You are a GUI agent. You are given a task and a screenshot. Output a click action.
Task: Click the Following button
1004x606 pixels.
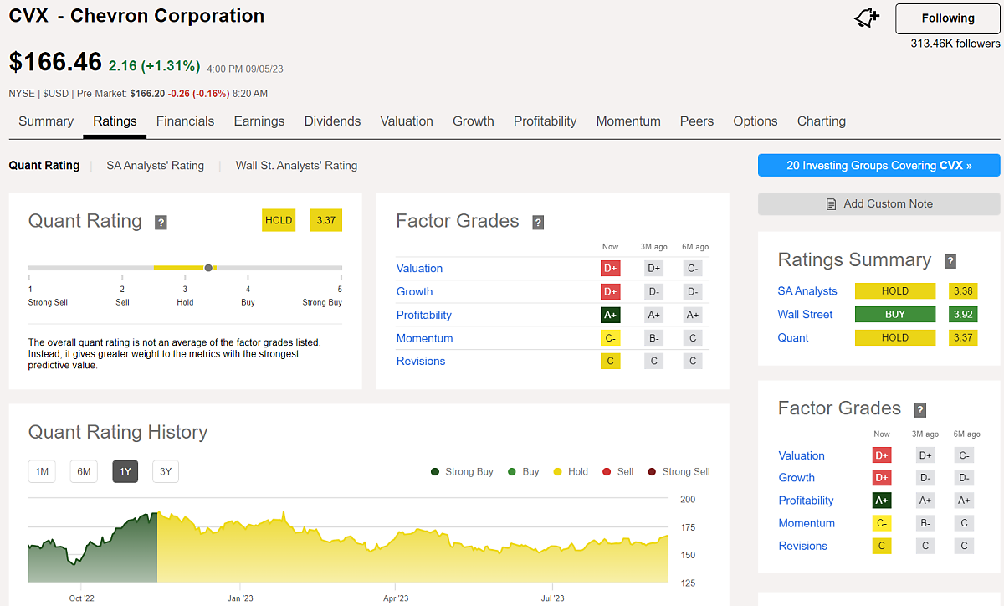(948, 18)
